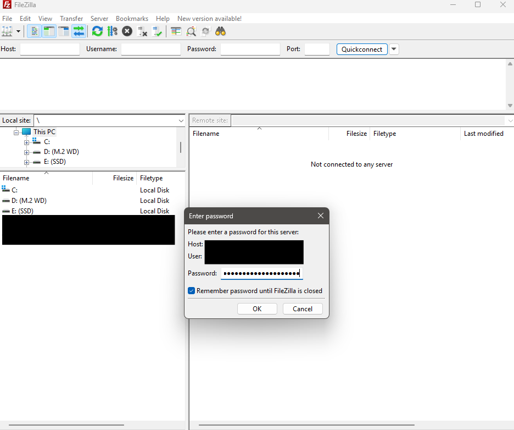Open the Bookmarks menu

tap(132, 19)
